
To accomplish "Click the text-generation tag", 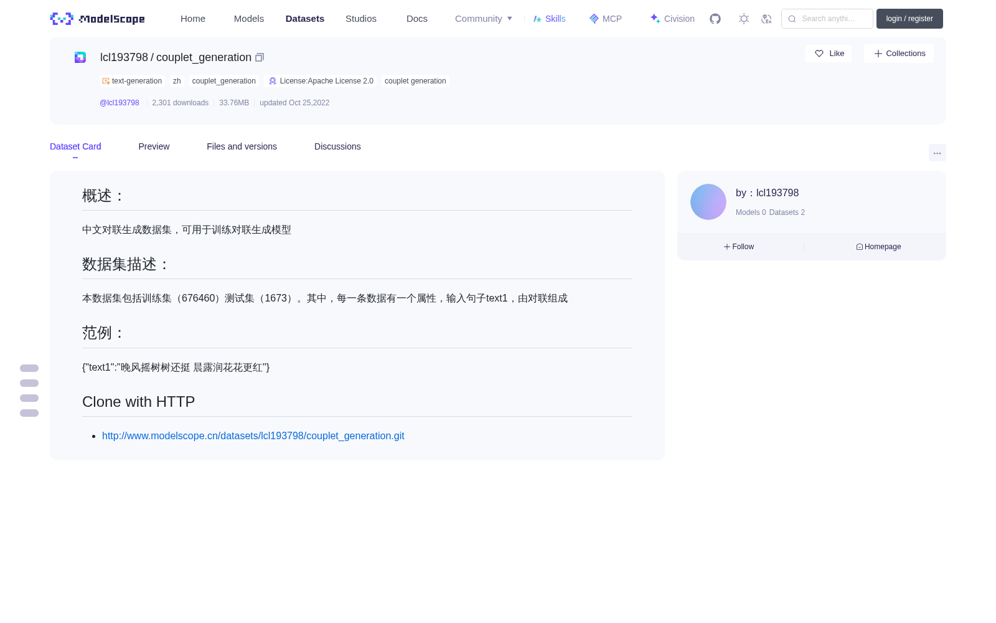I will tap(132, 81).
